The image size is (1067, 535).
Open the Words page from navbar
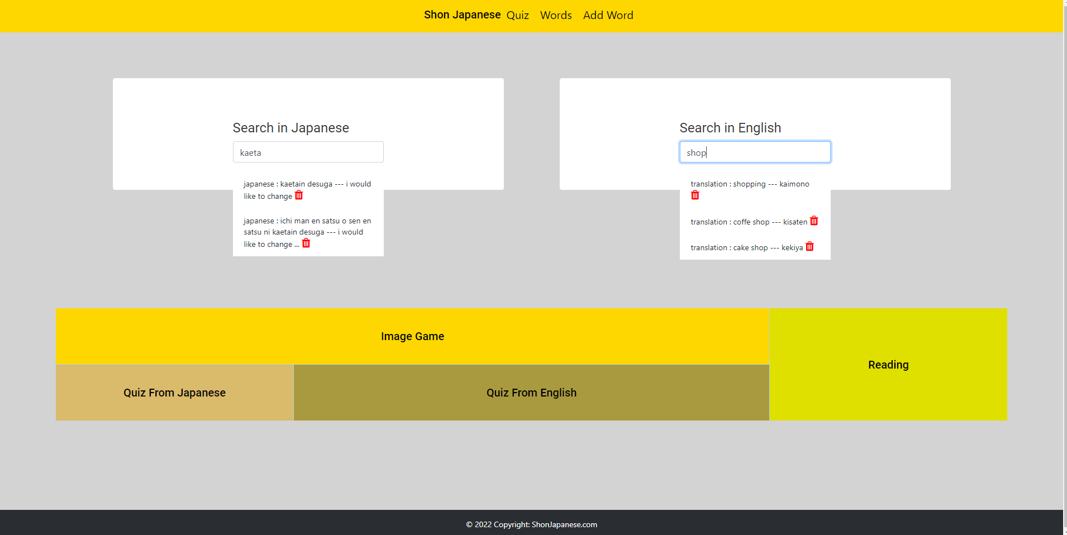coord(556,15)
